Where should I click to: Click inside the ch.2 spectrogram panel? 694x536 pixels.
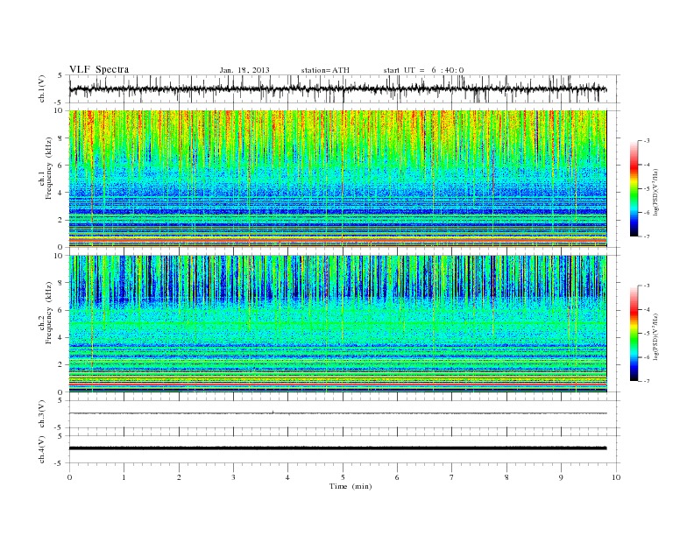click(337, 324)
